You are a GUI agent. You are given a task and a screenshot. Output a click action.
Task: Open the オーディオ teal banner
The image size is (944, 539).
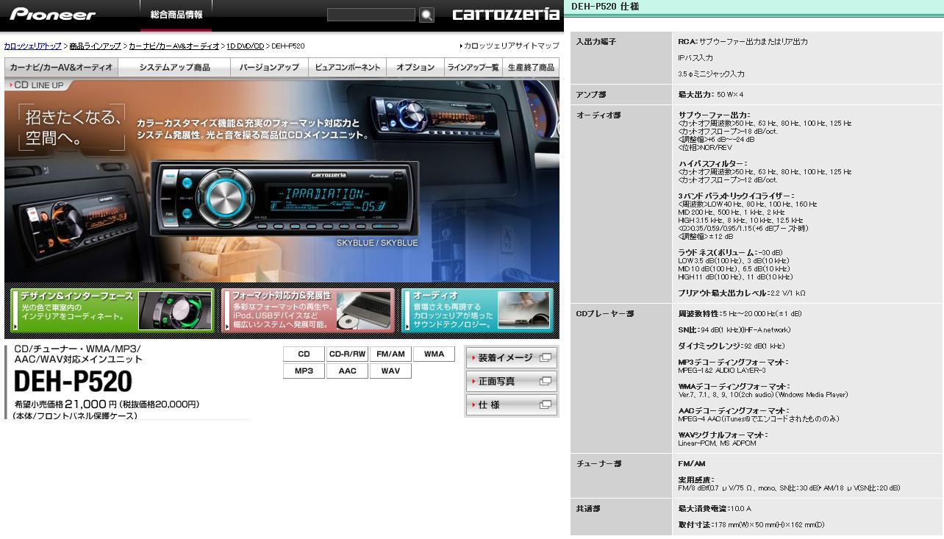[477, 311]
